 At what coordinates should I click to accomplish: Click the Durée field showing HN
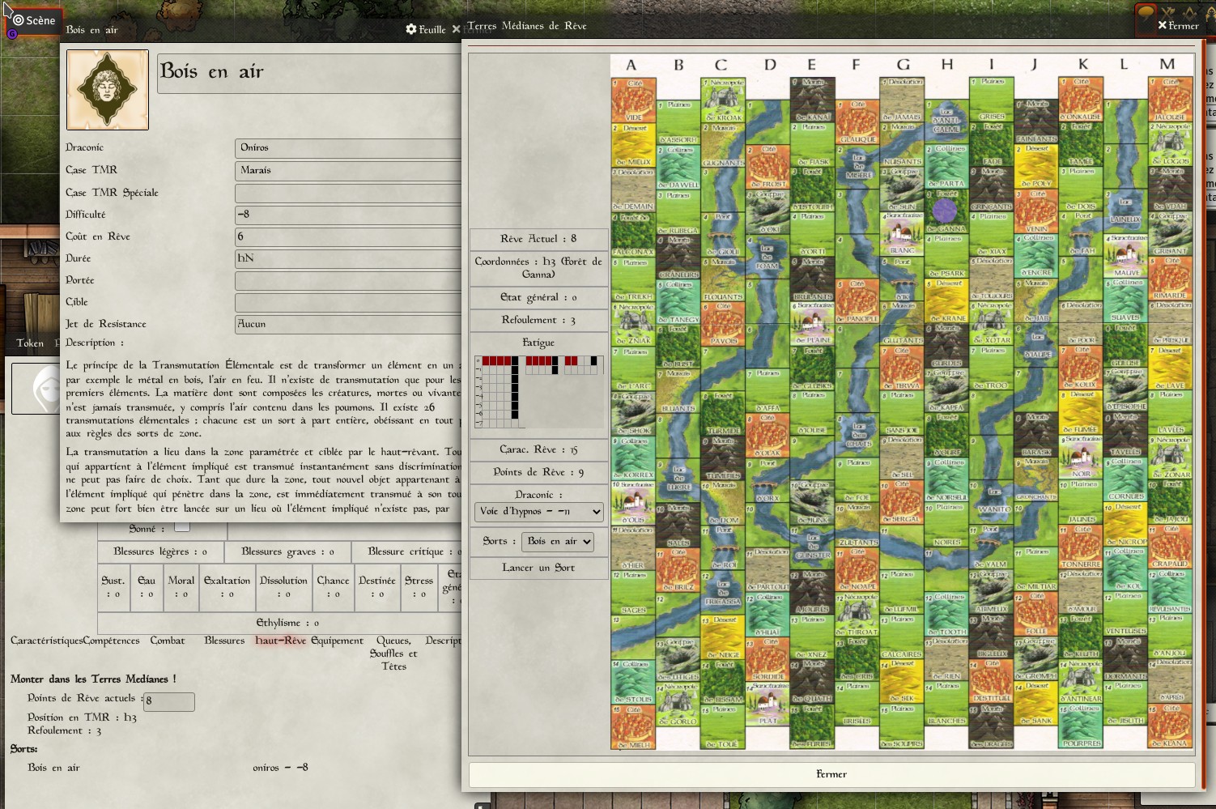[348, 258]
